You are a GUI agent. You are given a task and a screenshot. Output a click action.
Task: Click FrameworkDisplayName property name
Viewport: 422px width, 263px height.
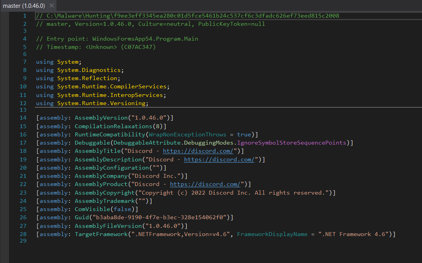click(272, 234)
